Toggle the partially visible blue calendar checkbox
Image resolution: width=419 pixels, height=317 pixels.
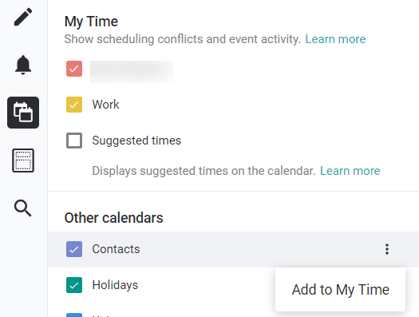[x=74, y=315]
